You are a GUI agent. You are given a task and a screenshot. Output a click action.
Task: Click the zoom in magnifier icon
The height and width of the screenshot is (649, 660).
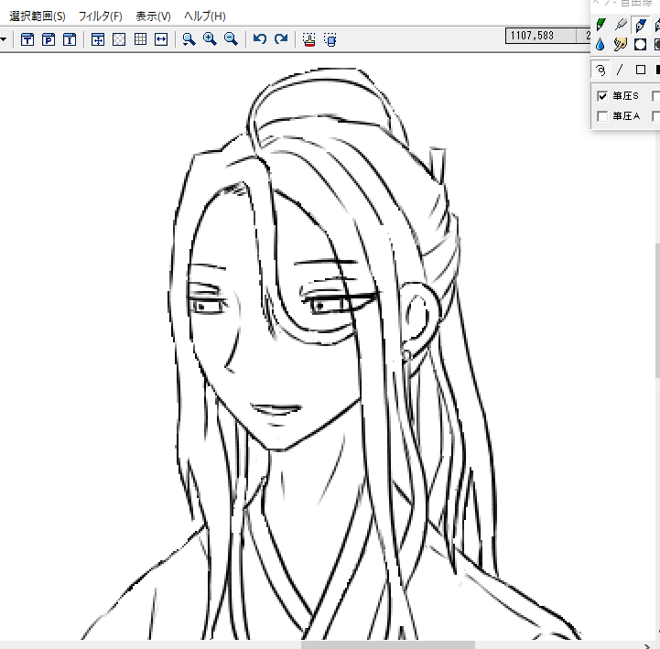point(210,39)
